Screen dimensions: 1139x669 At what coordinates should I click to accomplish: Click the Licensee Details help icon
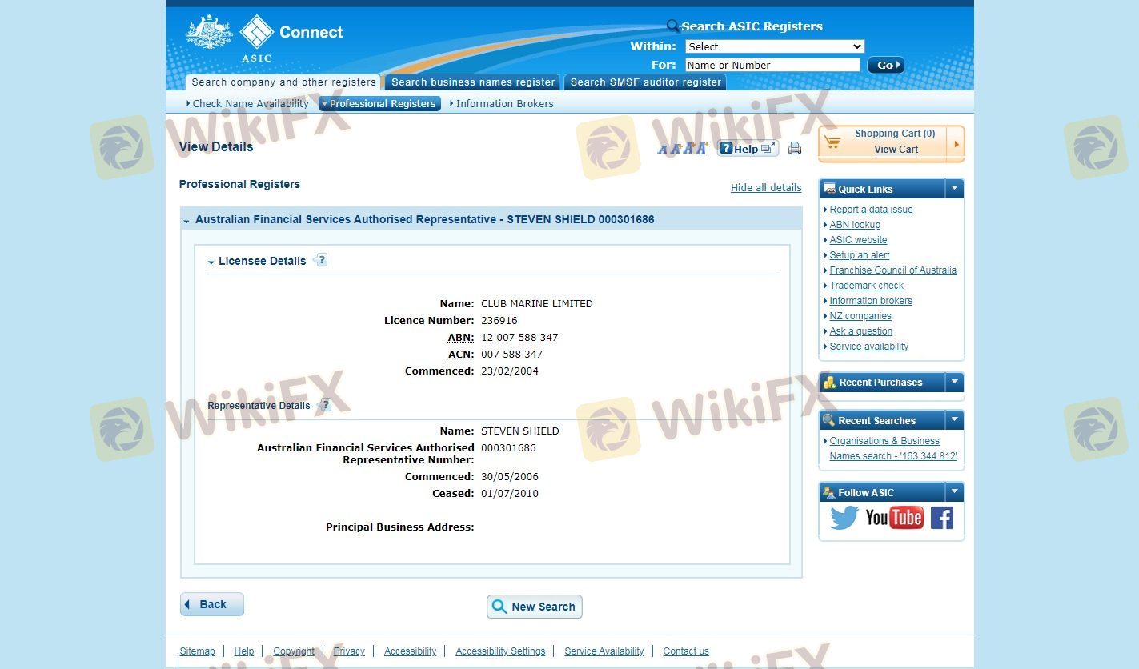click(321, 260)
